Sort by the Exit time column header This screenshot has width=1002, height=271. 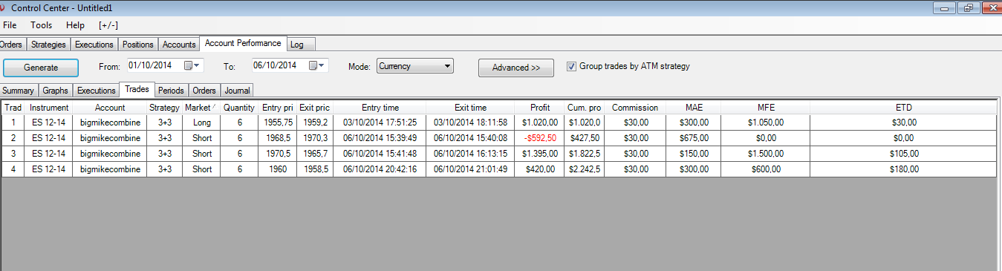470,108
